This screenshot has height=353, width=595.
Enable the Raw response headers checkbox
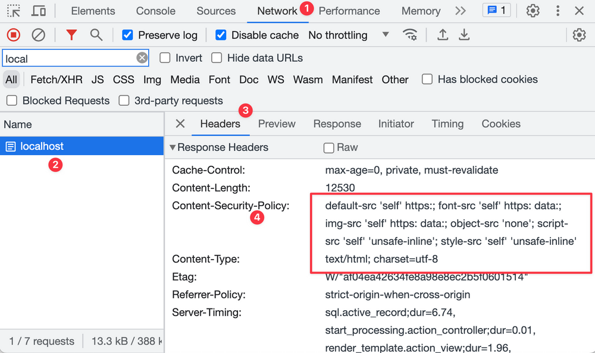pos(328,147)
